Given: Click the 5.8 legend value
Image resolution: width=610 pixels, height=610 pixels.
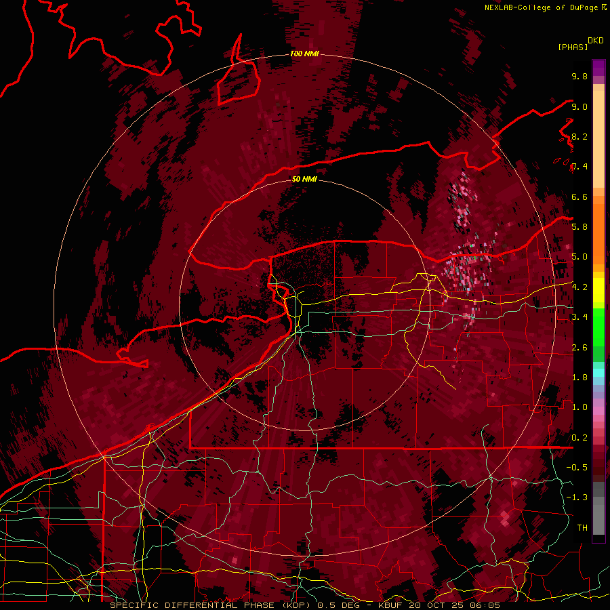Looking at the screenshot, I should pos(579,227).
